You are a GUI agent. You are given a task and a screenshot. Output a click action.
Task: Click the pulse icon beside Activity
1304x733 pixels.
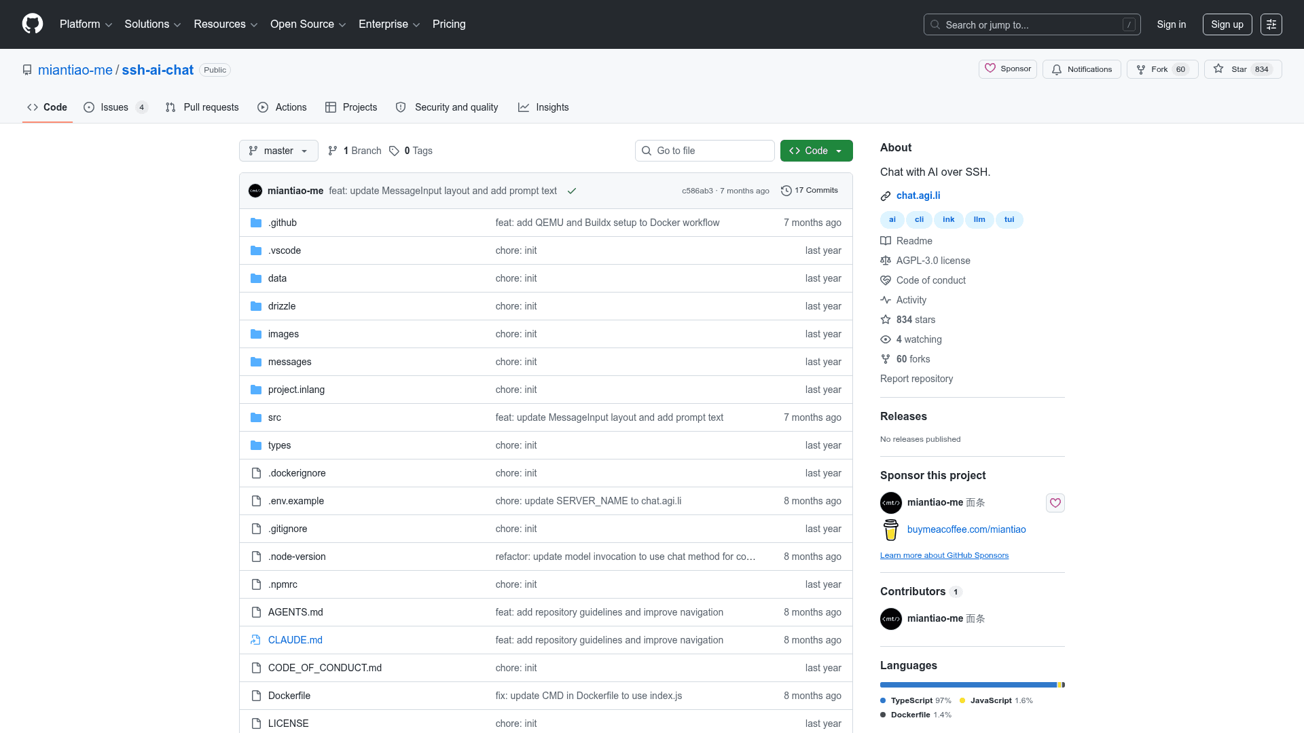point(886,300)
